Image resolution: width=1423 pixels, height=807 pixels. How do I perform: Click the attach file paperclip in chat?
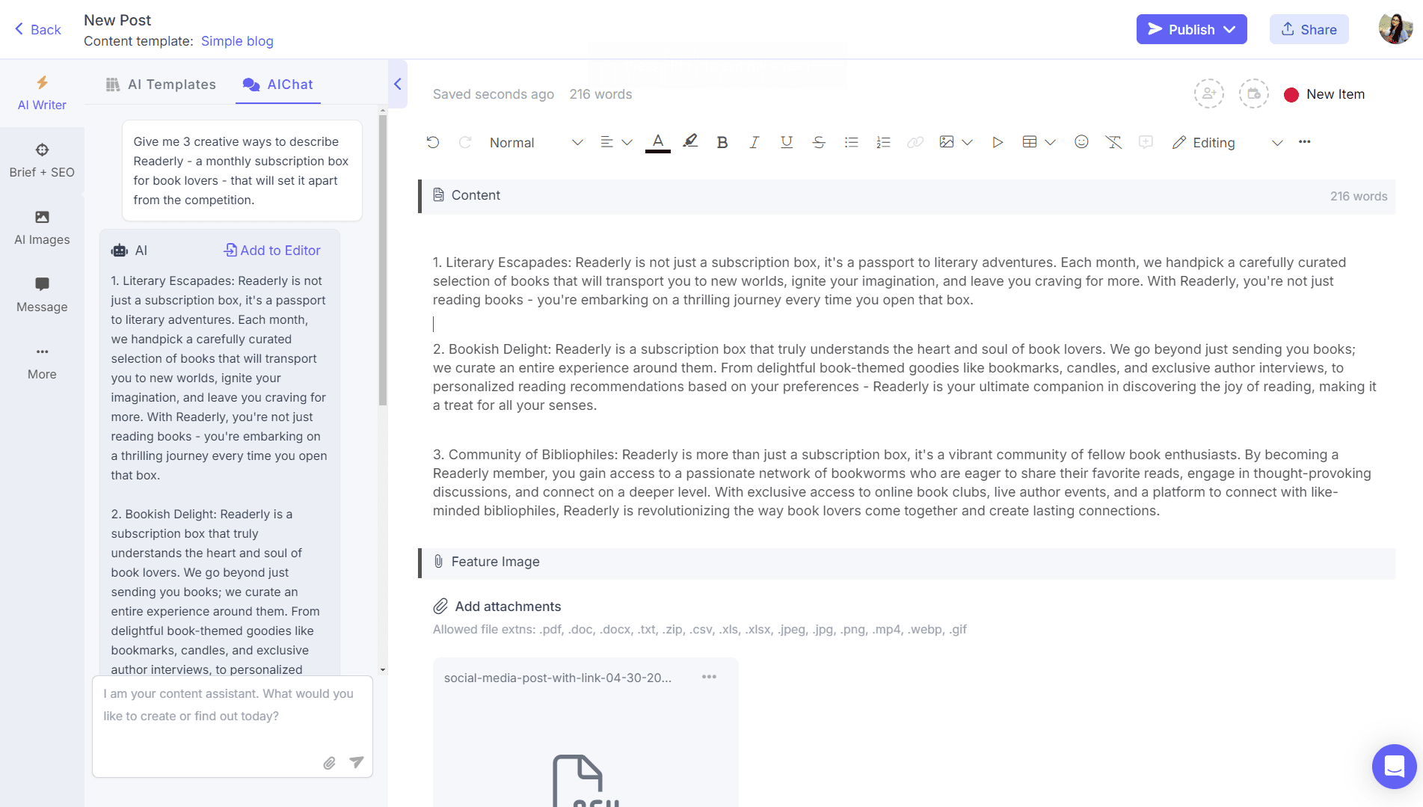pyautogui.click(x=329, y=763)
